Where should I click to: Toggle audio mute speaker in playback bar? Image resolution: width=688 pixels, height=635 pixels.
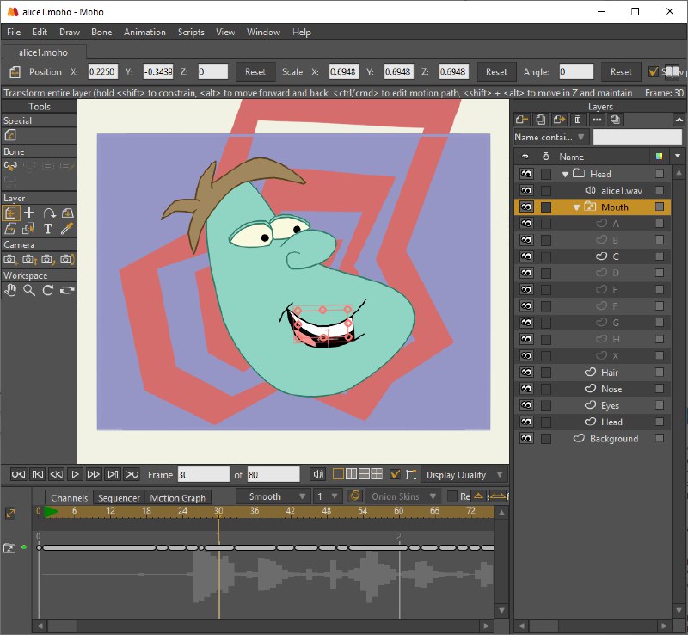click(318, 474)
